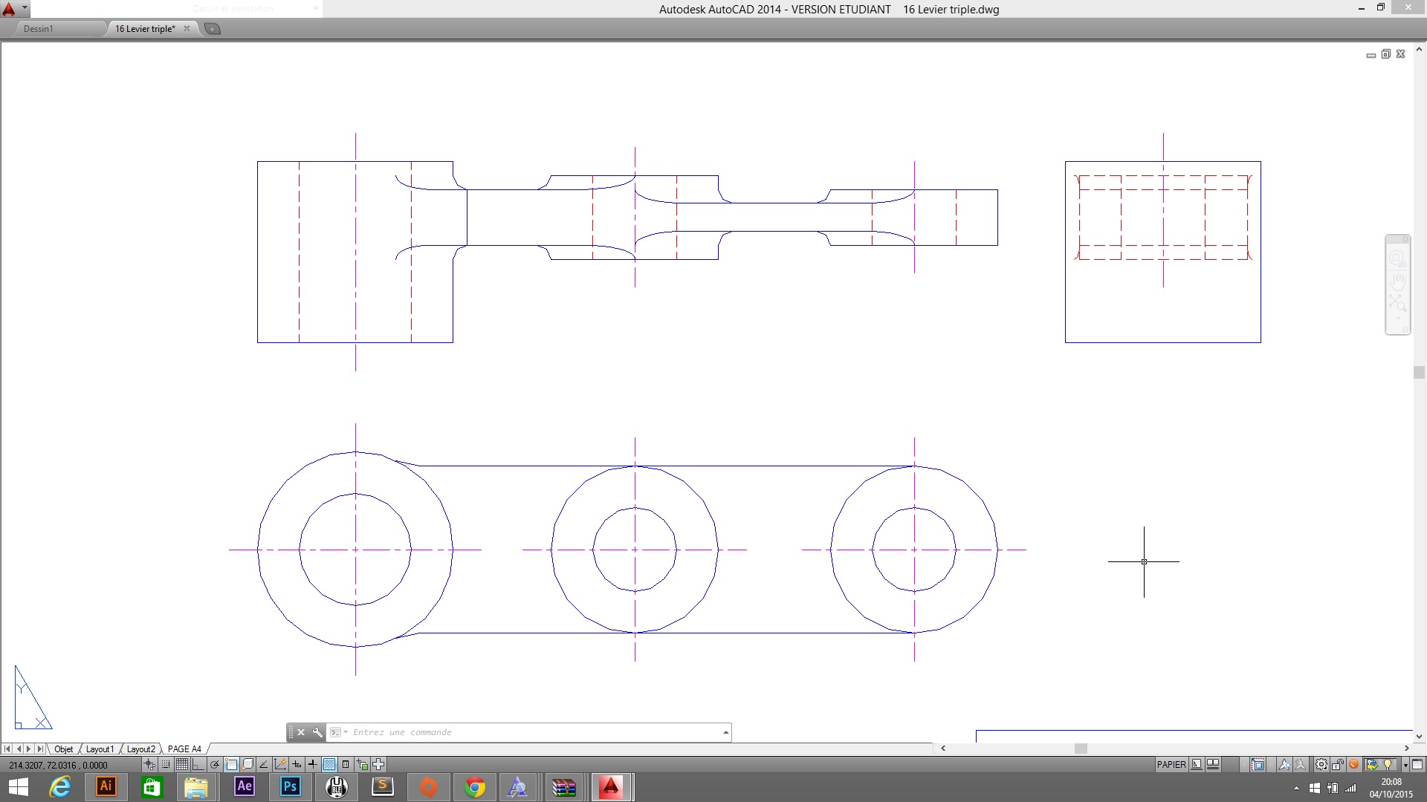Close the 16 Levier triple file tab
Image resolution: width=1427 pixels, height=802 pixels.
point(187,28)
